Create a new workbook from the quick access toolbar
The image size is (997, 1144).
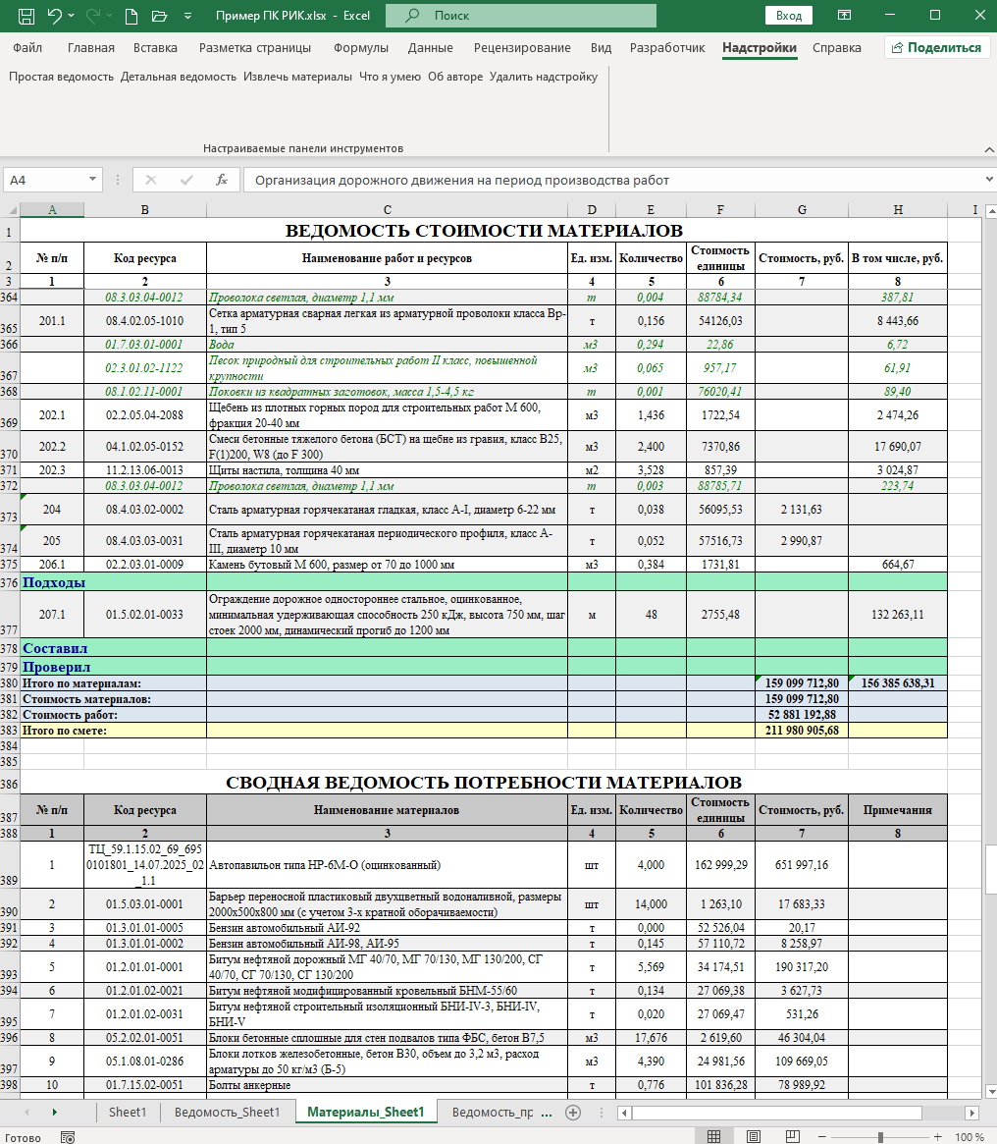pos(131,16)
